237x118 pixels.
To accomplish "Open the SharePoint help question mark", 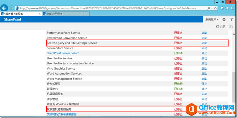I will tap(231, 19).
